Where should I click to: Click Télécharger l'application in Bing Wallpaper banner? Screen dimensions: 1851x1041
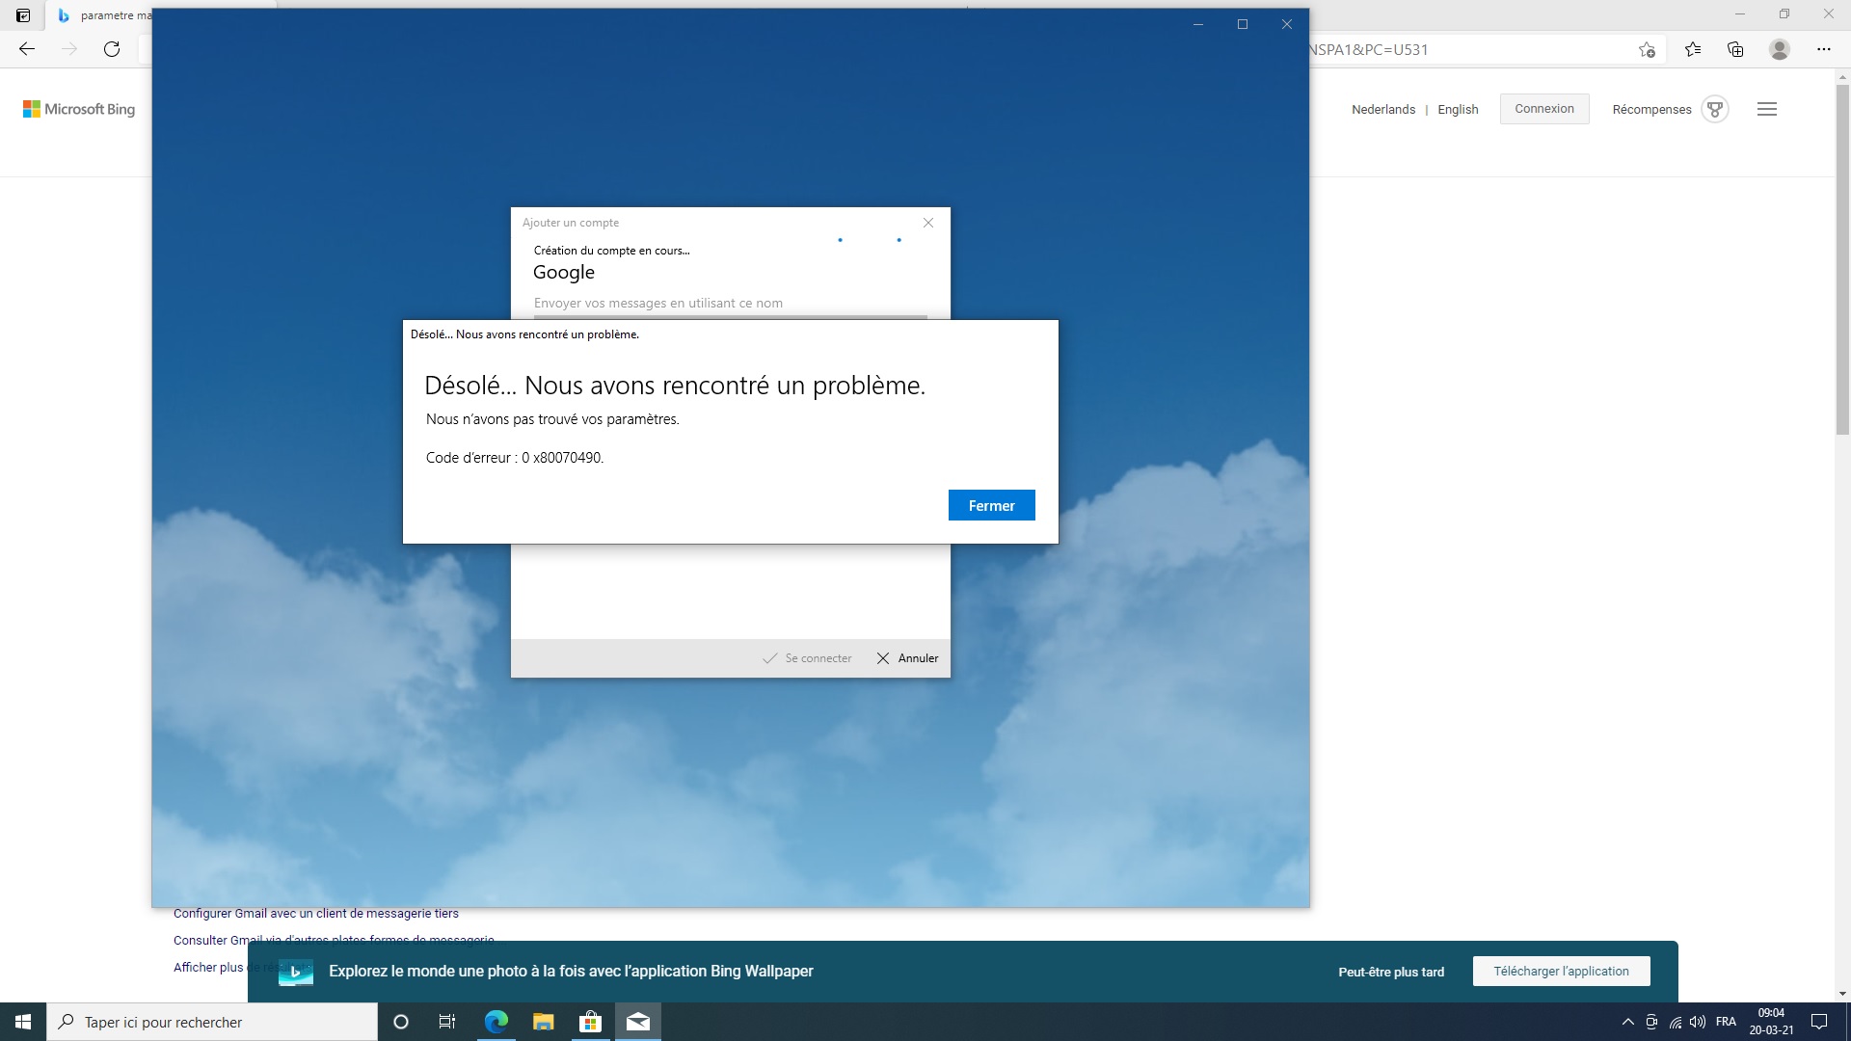click(1561, 972)
